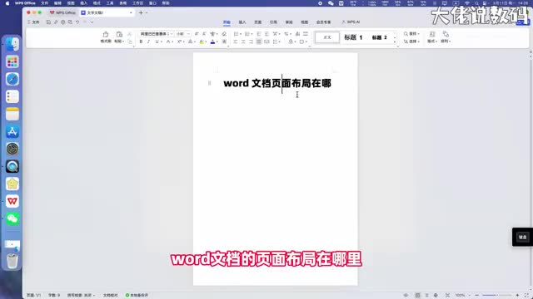Switch to the View (视图) ribbon tab
533x299 pixels.
(305, 22)
